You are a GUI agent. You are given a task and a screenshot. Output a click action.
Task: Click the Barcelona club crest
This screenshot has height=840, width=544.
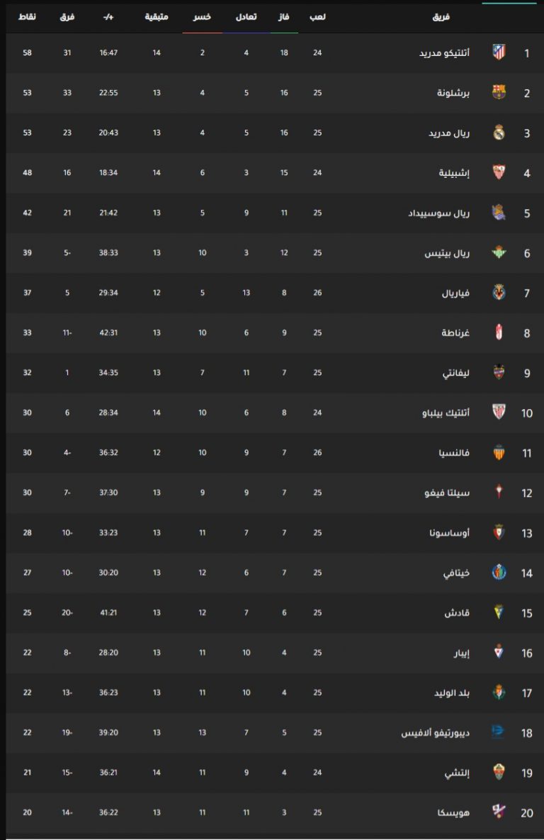click(x=499, y=92)
